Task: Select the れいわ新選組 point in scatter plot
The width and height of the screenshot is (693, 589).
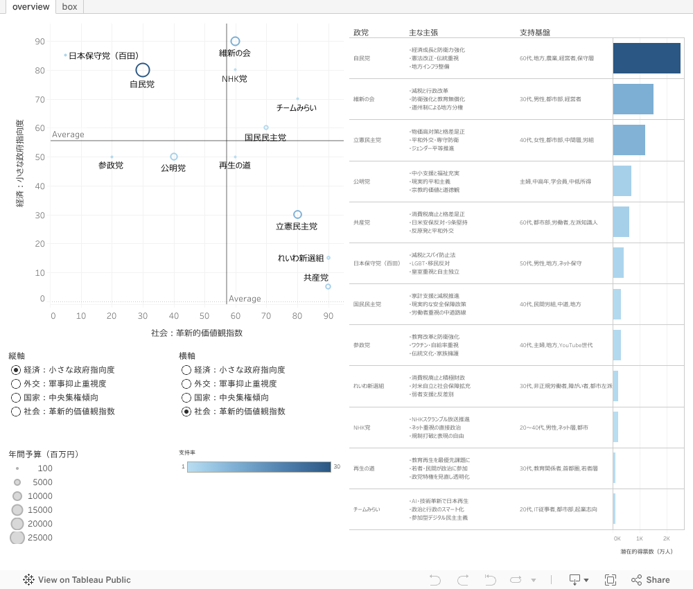Action: point(328,258)
